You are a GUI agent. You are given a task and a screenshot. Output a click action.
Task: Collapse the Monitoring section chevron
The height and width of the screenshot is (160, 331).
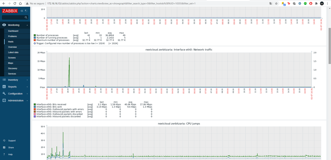27,25
